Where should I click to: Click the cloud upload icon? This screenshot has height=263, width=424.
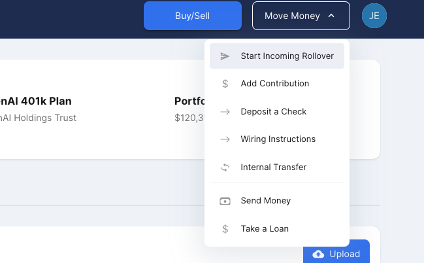point(319,254)
